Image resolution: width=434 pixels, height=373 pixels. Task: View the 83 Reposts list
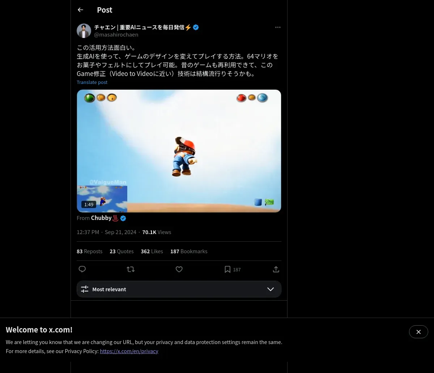pos(89,251)
